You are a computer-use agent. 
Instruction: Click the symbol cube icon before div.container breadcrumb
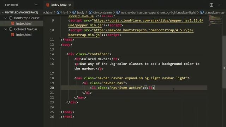[x=90, y=13]
